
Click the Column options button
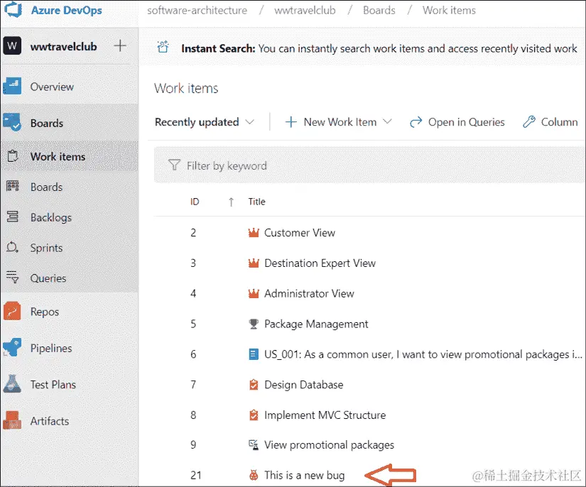click(x=550, y=122)
